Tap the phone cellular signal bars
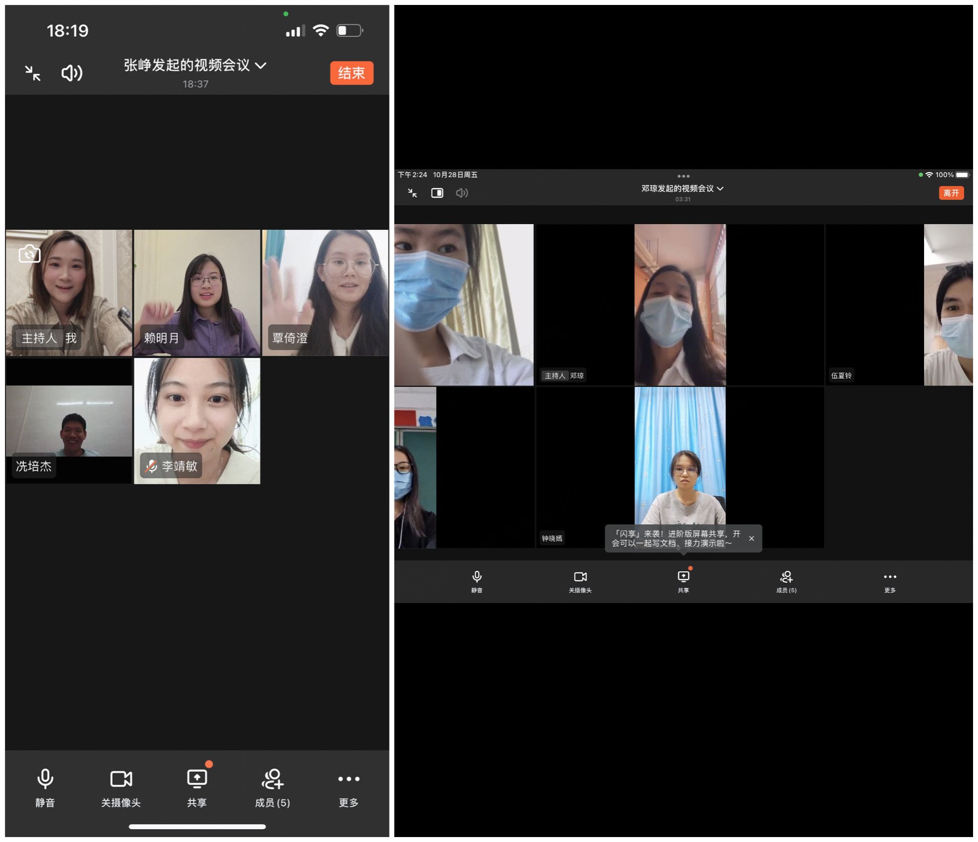The width and height of the screenshot is (978, 842). coord(295,31)
